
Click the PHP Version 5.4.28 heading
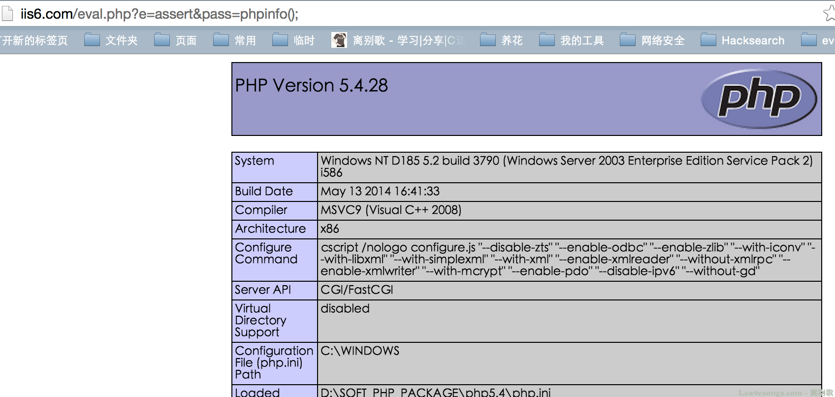click(311, 86)
